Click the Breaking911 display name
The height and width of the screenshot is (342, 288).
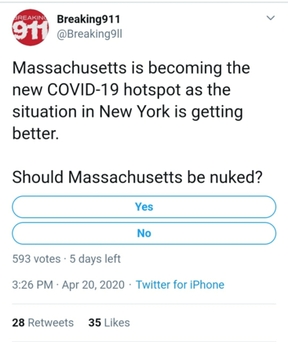[x=89, y=19]
